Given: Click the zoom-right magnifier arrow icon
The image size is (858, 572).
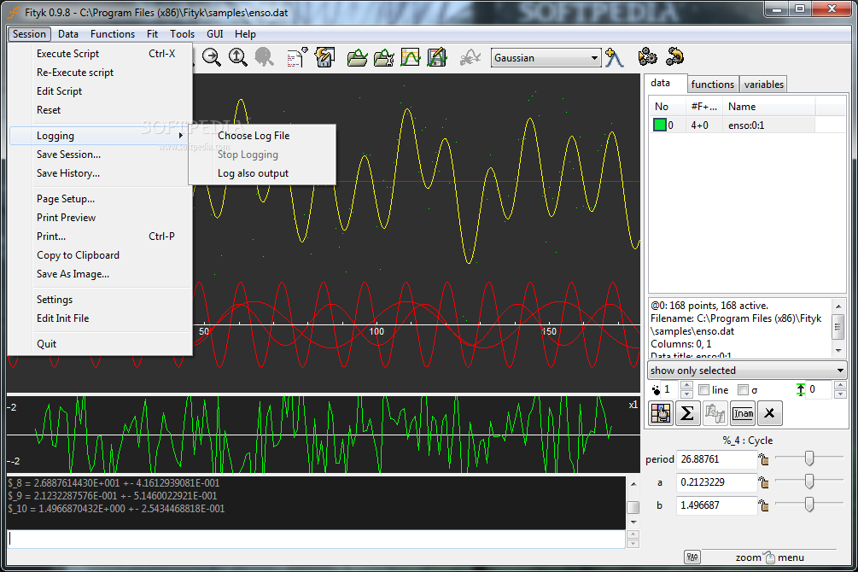Looking at the screenshot, I should tap(211, 57).
